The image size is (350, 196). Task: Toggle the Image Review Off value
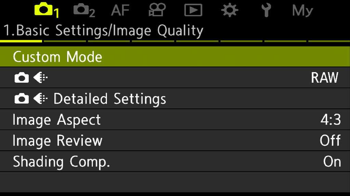(330, 141)
